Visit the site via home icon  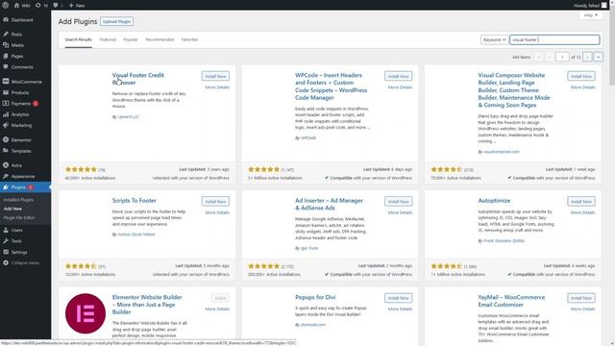pyautogui.click(x=16, y=6)
